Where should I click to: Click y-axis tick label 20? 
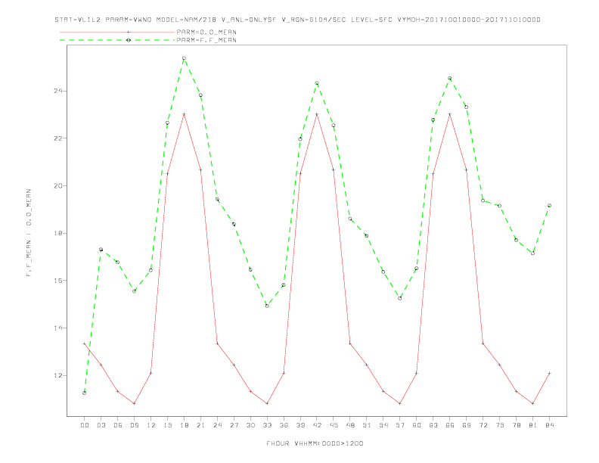pos(58,185)
